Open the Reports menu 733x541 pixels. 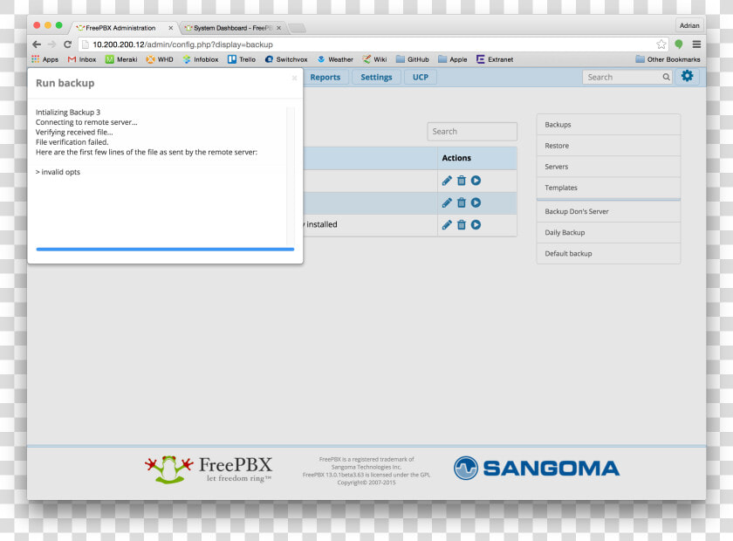click(x=325, y=77)
